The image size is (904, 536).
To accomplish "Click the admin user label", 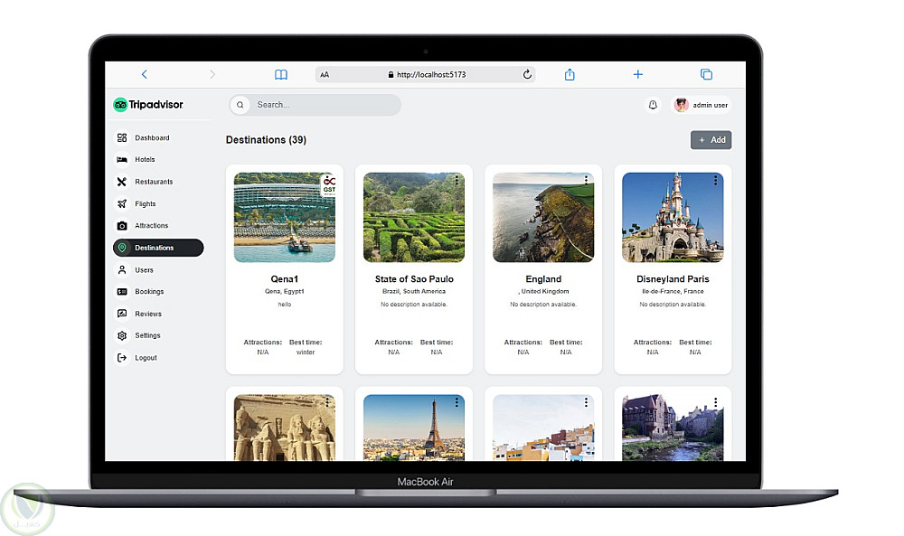I will 711,105.
